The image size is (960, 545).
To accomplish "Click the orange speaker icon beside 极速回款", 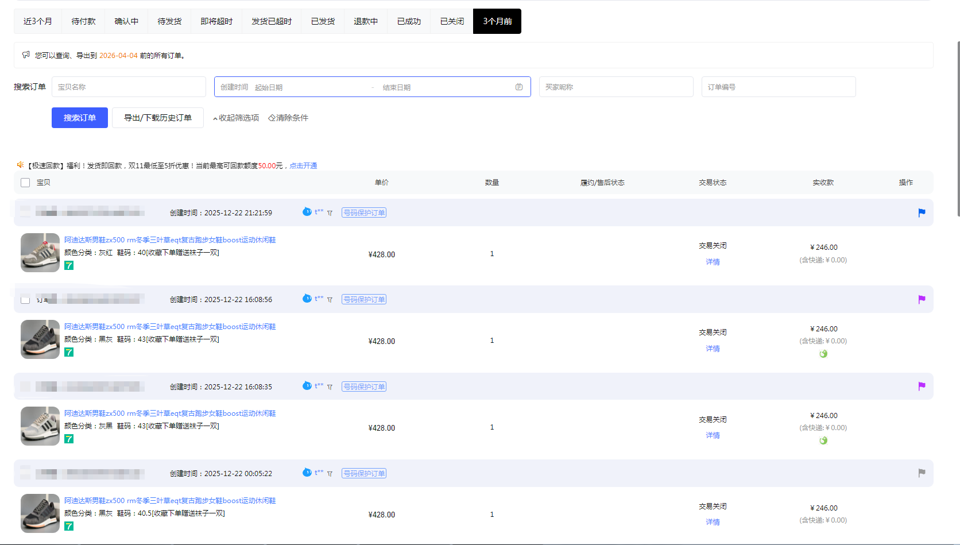I will [x=21, y=165].
